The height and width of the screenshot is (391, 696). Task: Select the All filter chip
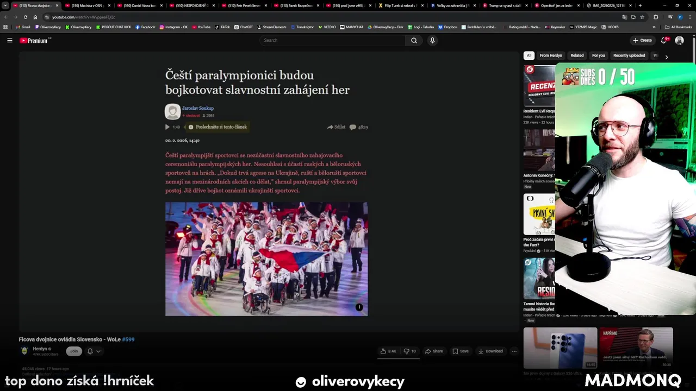(529, 55)
